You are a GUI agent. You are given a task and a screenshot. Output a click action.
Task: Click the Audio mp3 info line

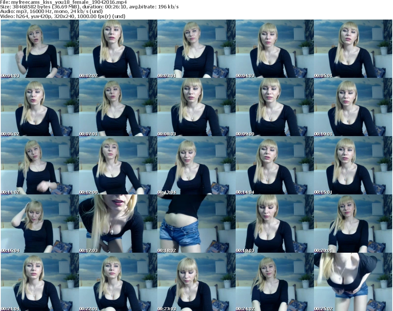pos(51,12)
